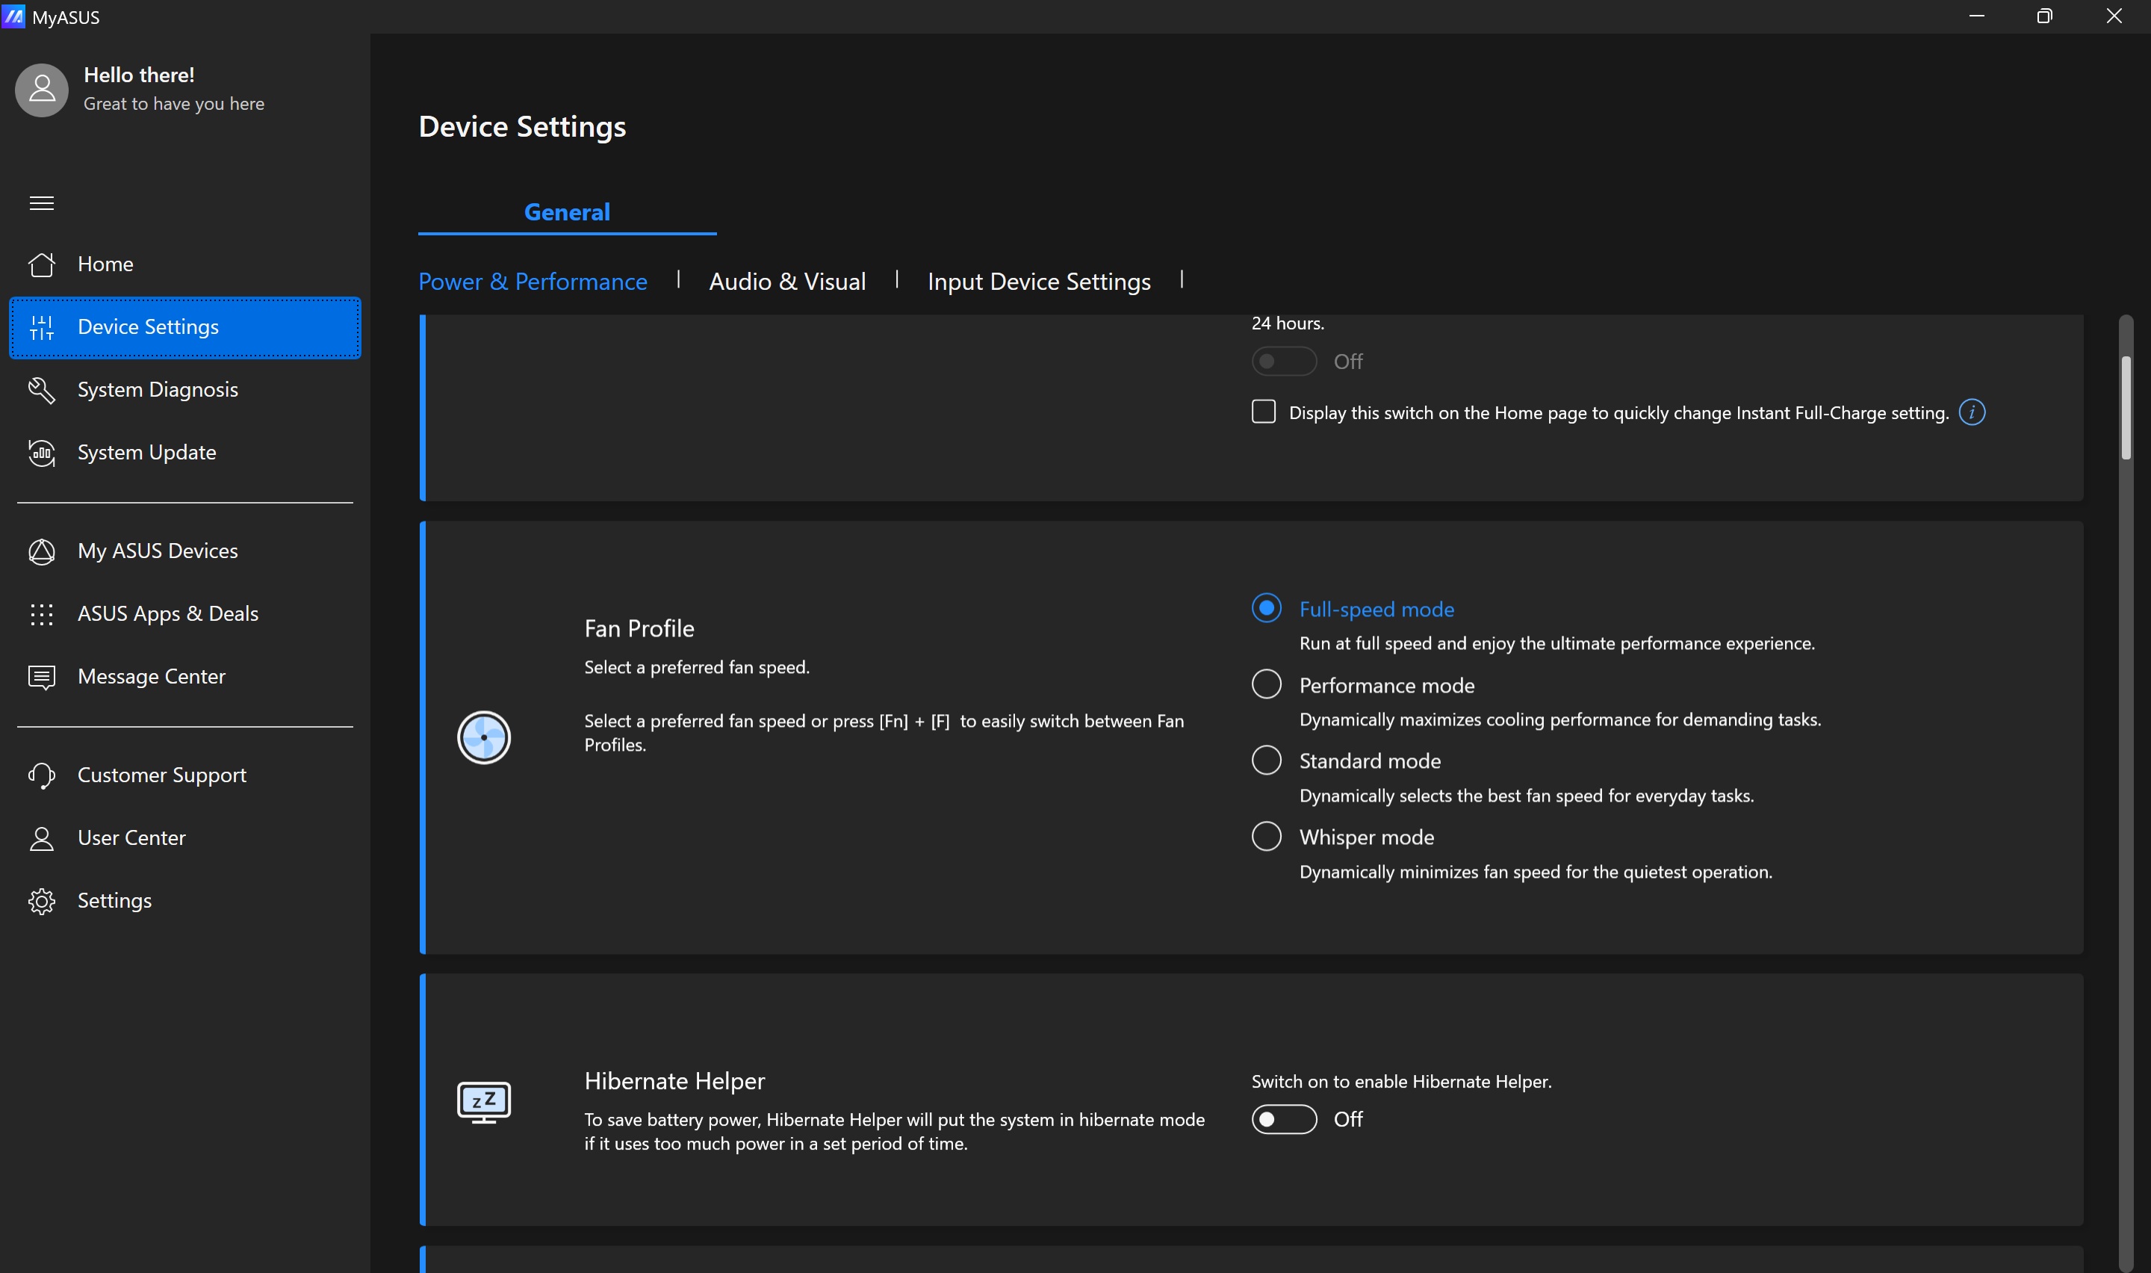Open ASUS Apps & Deals
The image size is (2151, 1273).
[167, 613]
